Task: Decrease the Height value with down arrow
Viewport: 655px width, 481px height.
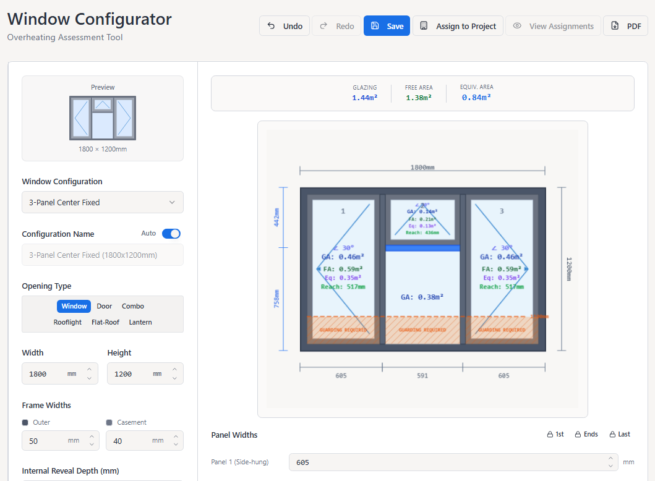Action: click(174, 378)
